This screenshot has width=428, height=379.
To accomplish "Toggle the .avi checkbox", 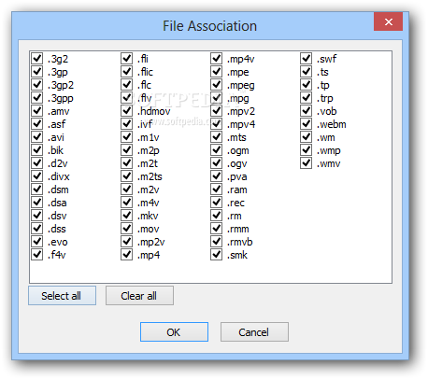I will click(37, 137).
